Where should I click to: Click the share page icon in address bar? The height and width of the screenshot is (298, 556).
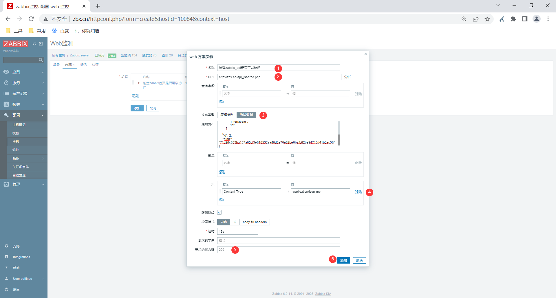point(476,19)
